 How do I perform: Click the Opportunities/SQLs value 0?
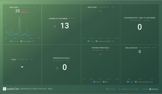tap(65, 67)
